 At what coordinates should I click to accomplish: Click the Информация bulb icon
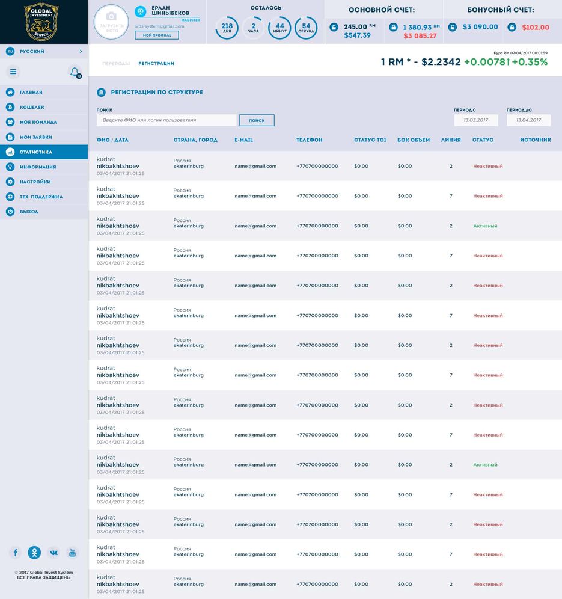10,167
